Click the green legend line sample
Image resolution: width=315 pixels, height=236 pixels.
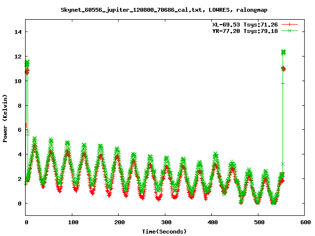(x=290, y=30)
